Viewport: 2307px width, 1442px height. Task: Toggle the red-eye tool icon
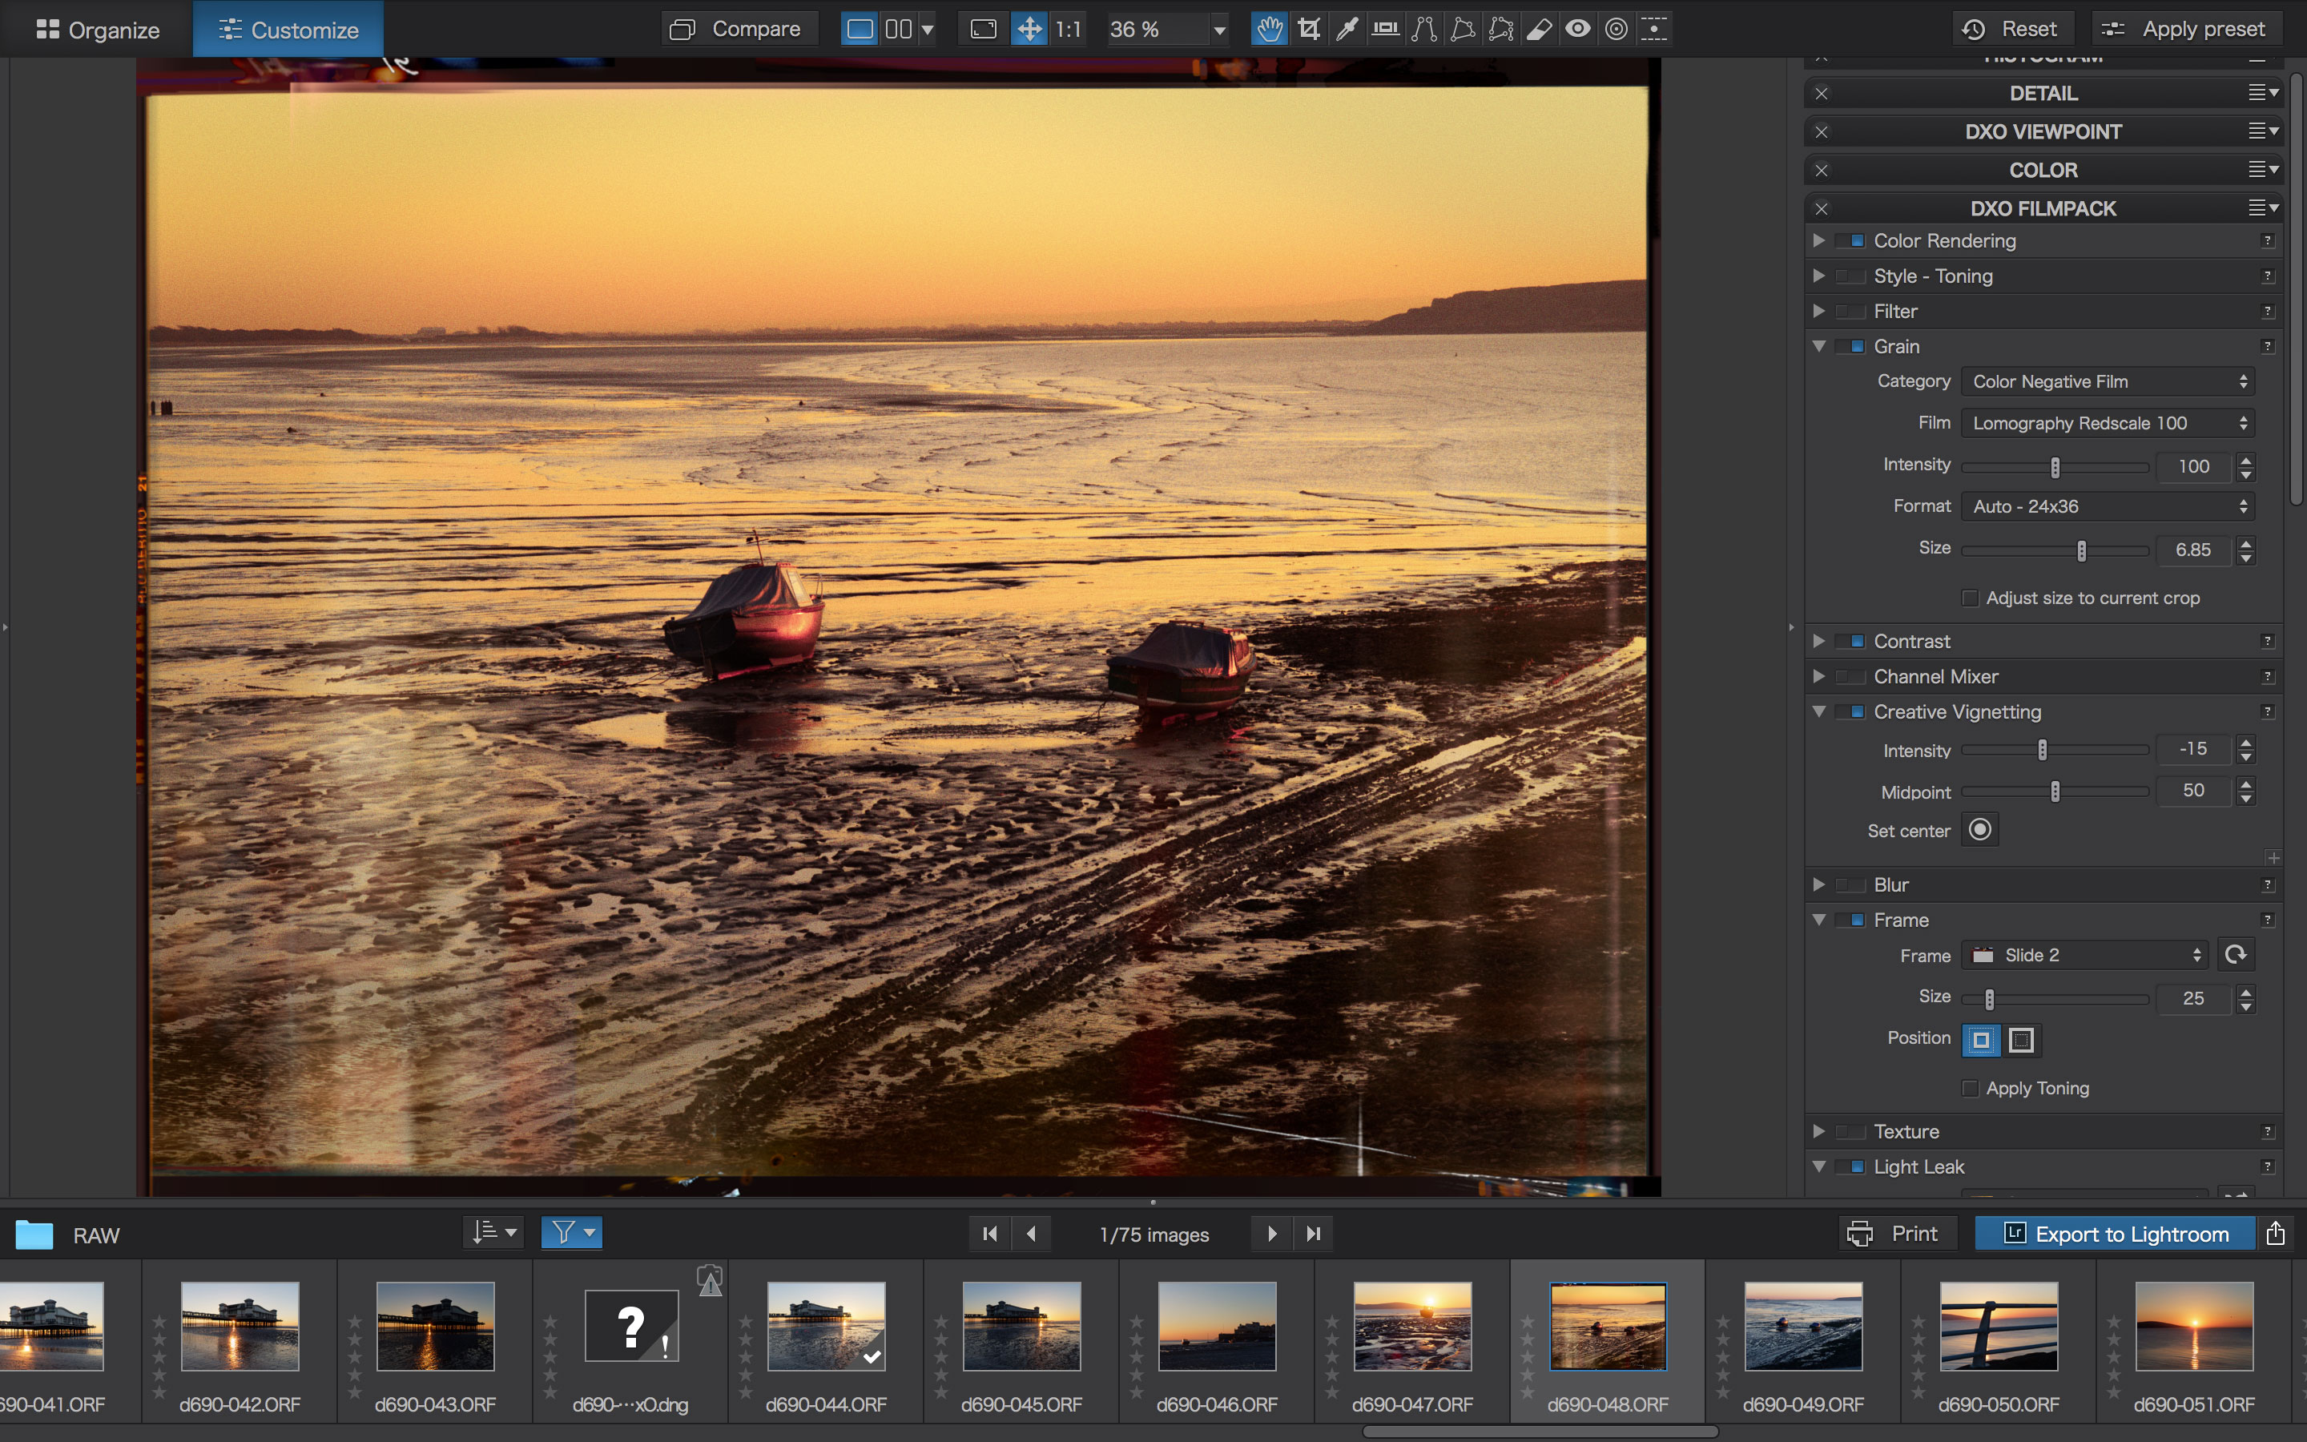coord(1578,30)
